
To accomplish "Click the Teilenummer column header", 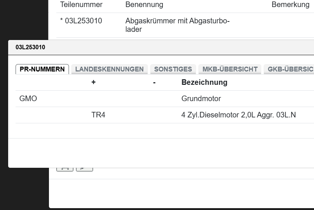I will click(81, 5).
